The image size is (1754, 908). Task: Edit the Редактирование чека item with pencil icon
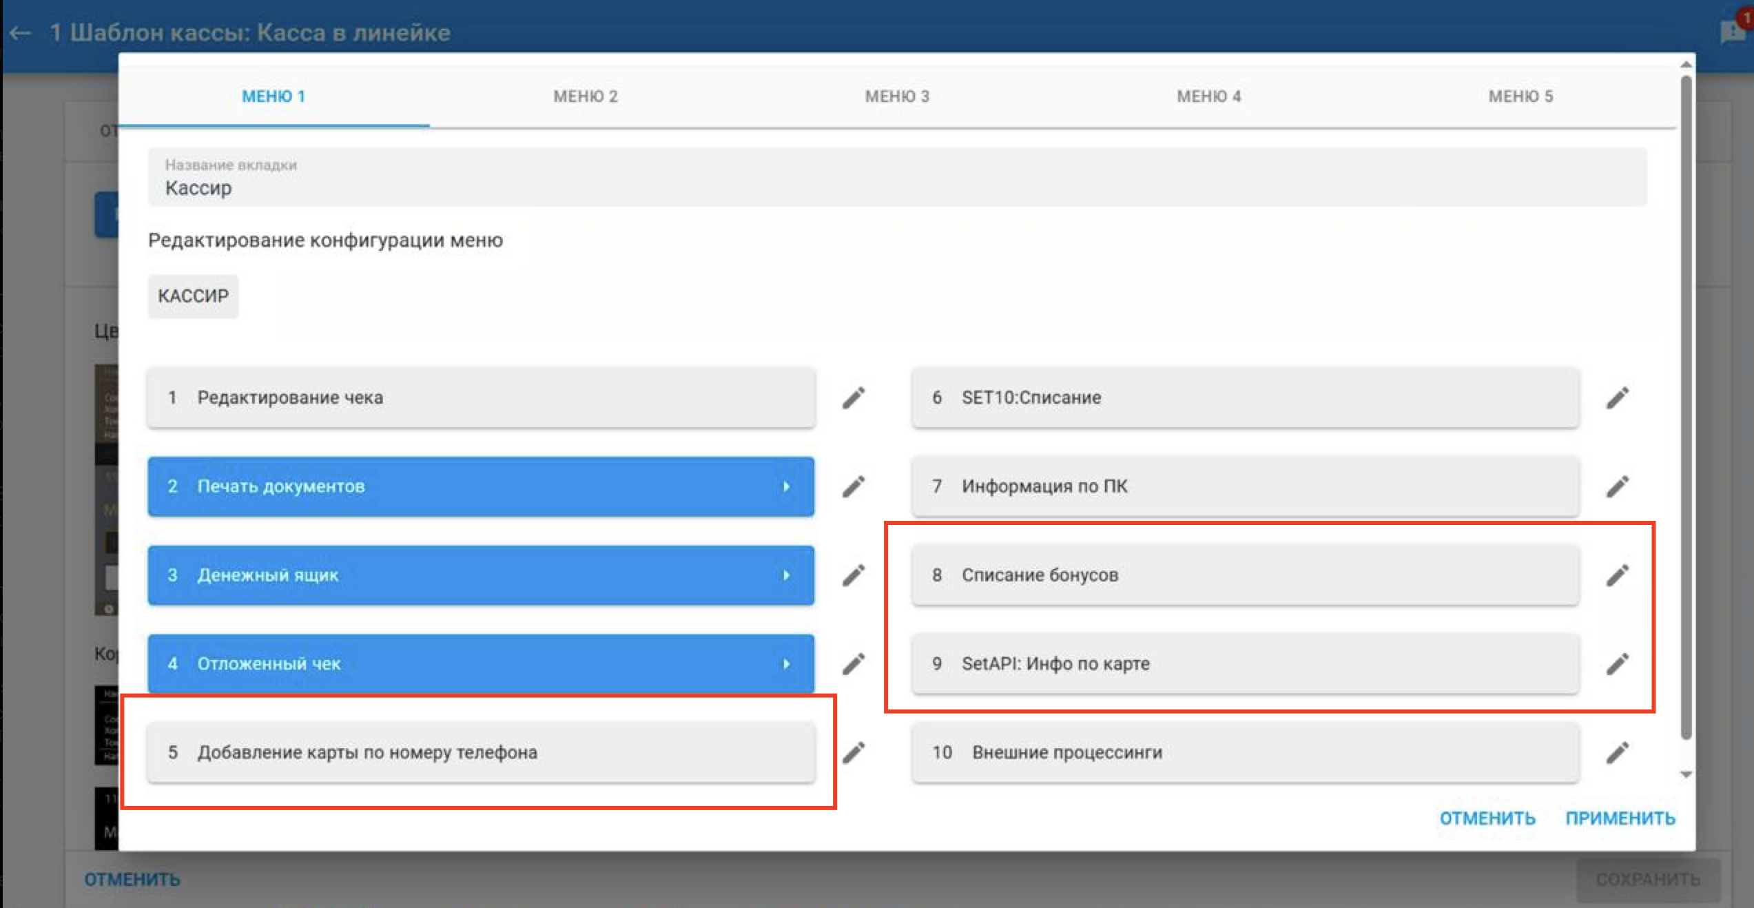[x=854, y=398]
